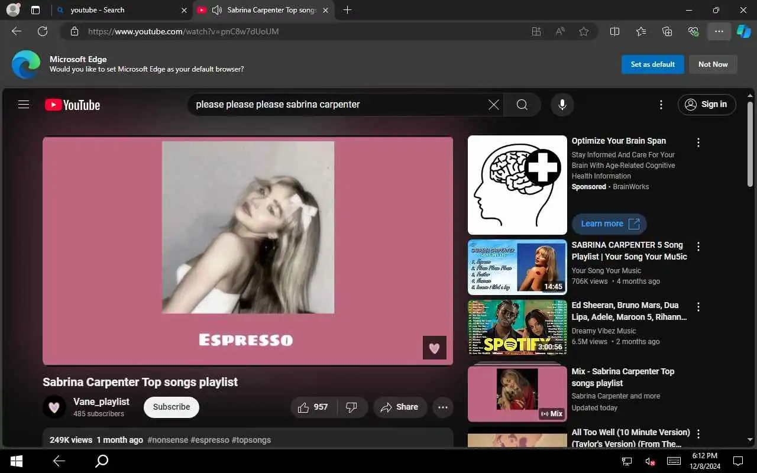
Task: Click Sign in on YouTube
Action: 707,105
